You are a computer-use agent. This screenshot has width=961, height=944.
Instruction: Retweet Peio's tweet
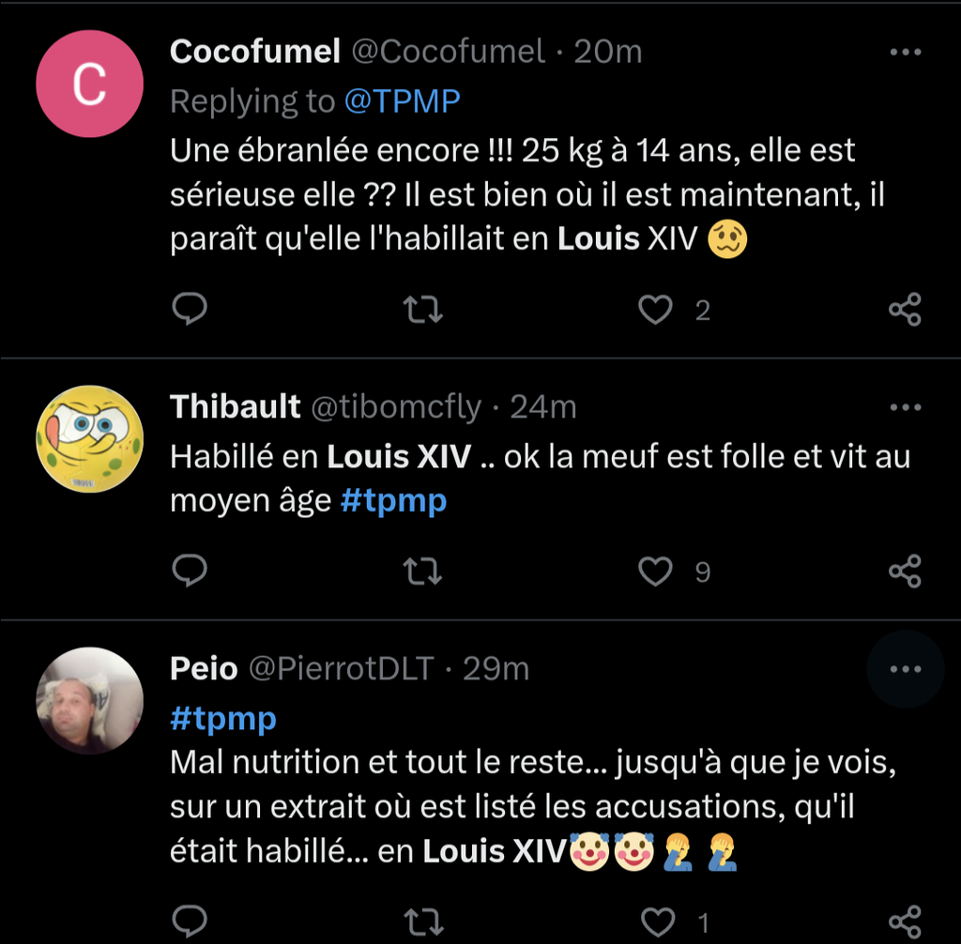coord(421,920)
